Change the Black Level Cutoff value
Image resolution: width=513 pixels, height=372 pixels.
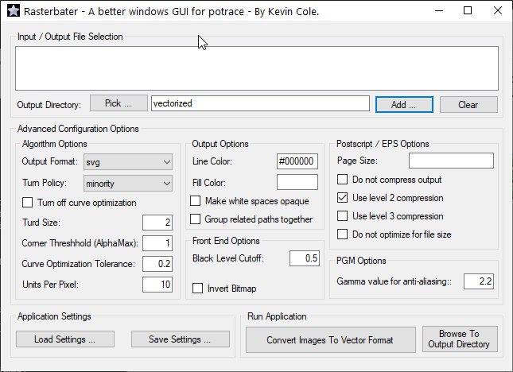[x=305, y=258]
